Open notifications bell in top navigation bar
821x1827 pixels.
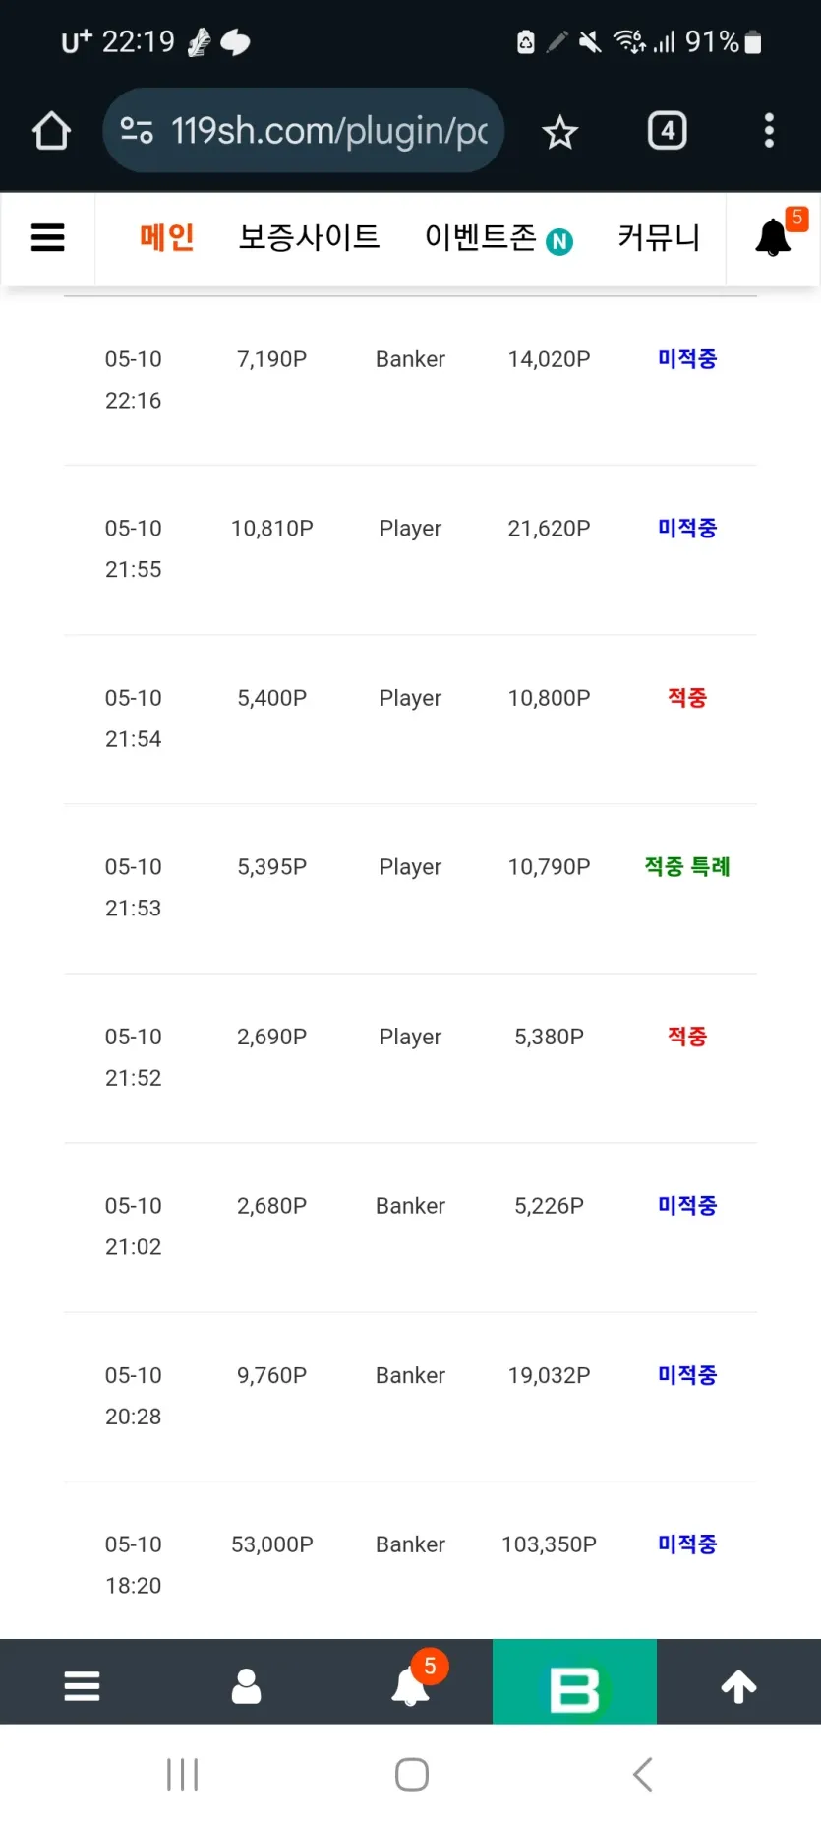(x=773, y=238)
